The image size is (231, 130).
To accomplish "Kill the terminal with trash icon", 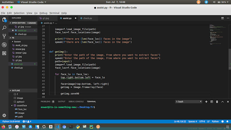I will pyautogui.click(x=217, y=102).
